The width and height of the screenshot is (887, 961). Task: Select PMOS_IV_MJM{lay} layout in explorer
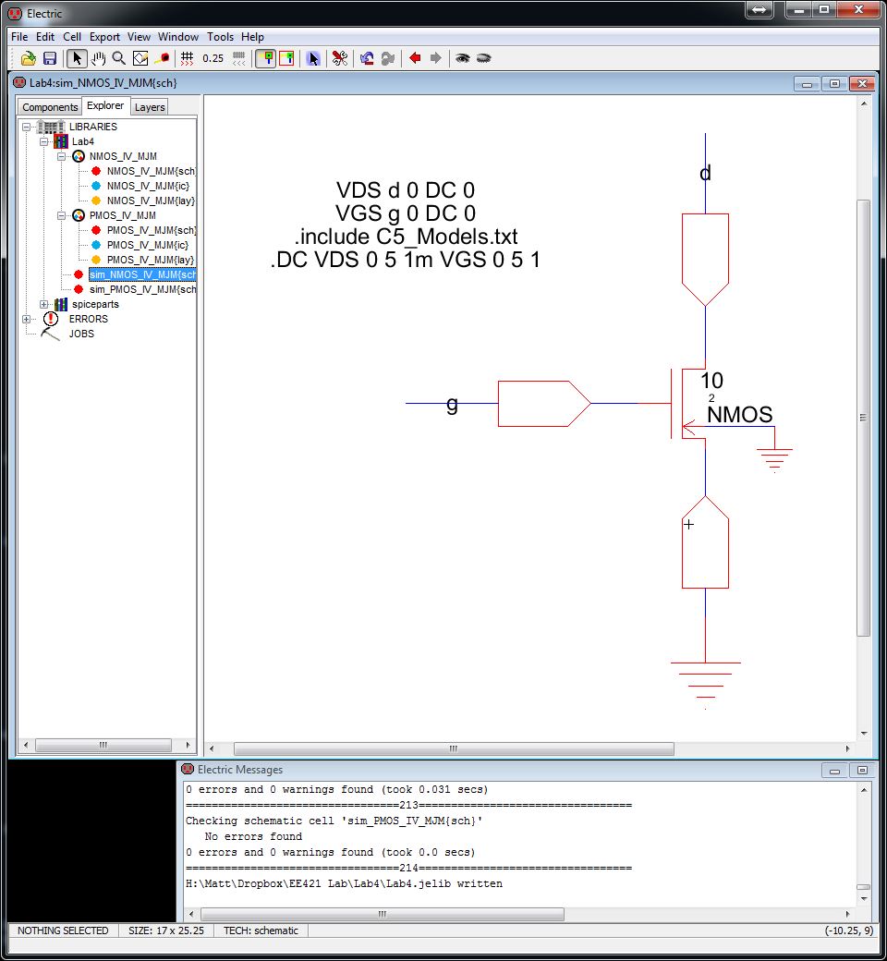(150, 260)
